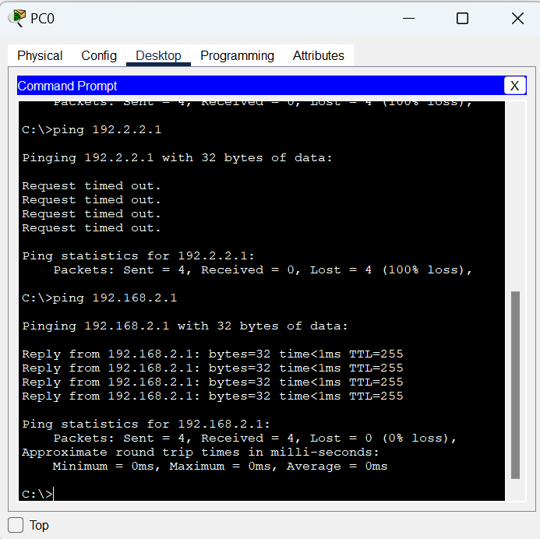
Task: Click the terminal vertical scrollbar thumb
Action: click(x=515, y=385)
